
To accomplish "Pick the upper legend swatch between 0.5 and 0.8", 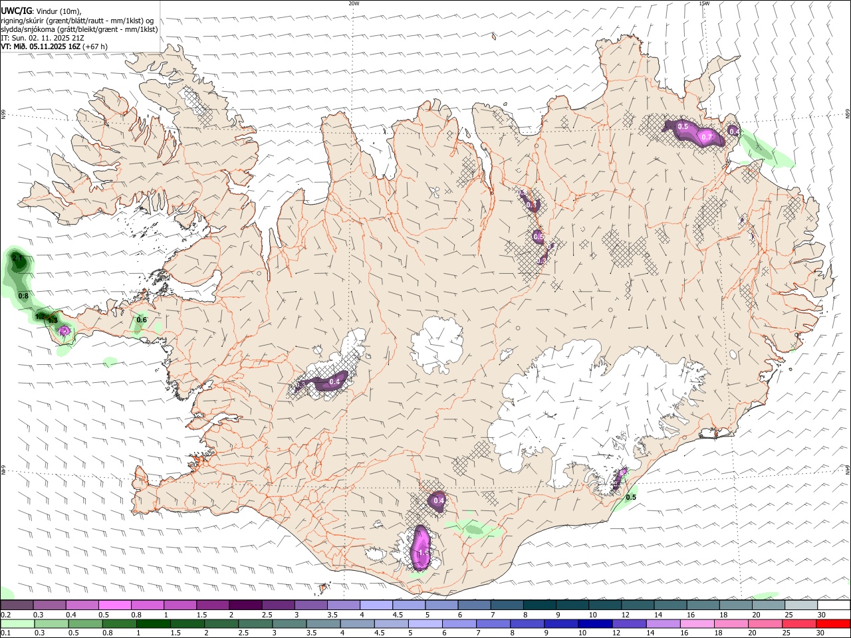I will click(114, 605).
